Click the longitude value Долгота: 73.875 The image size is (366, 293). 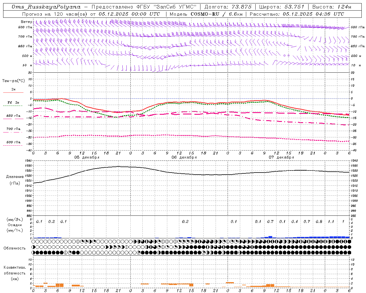(x=228, y=7)
